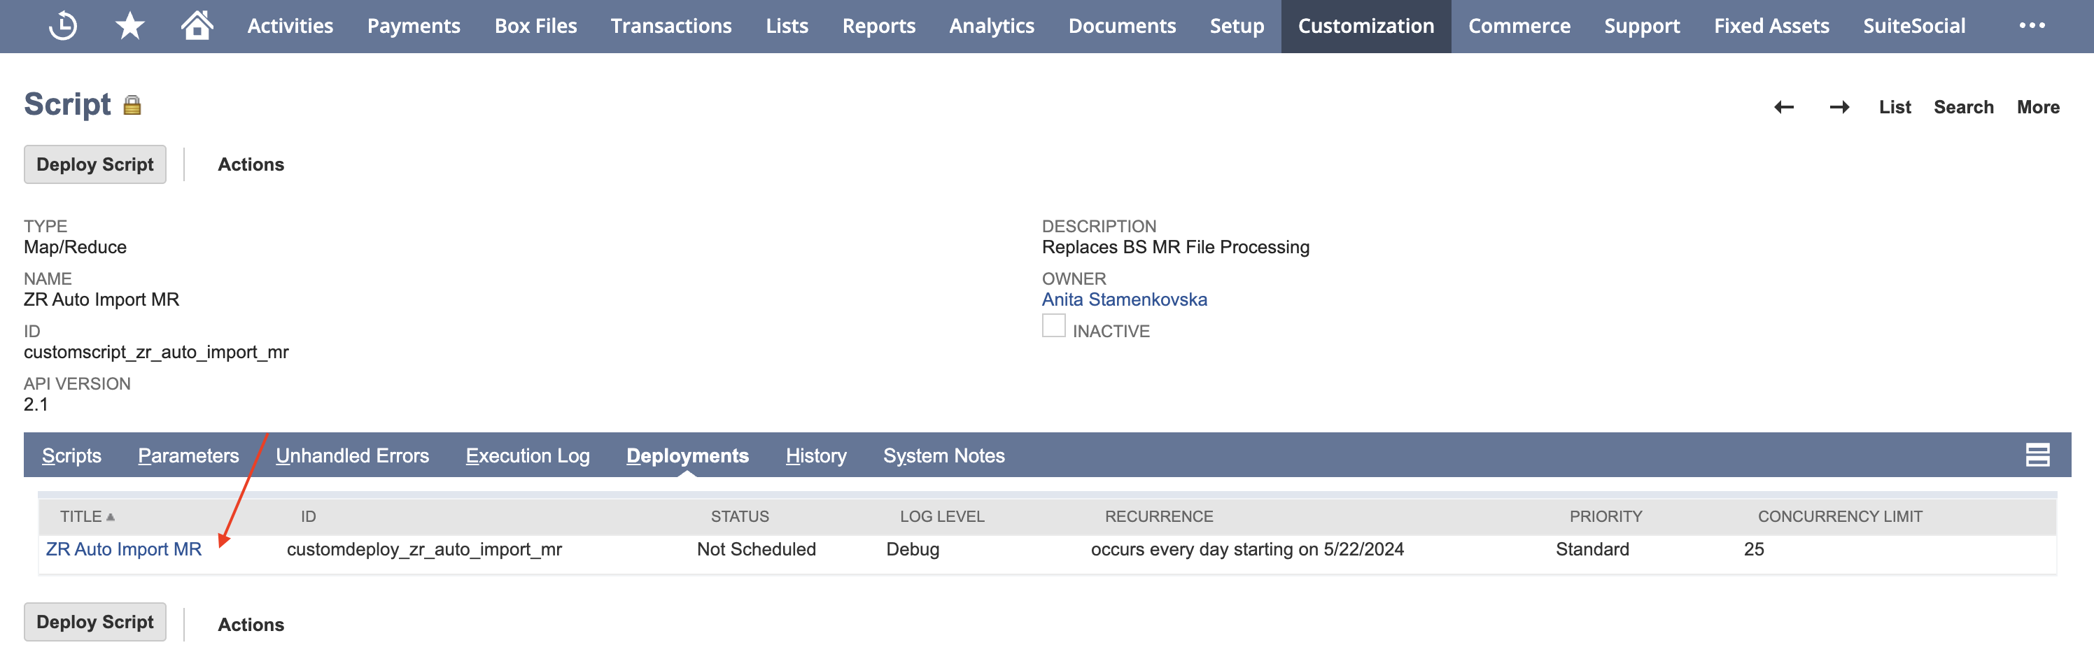The image size is (2094, 652).
Task: Switch to the Execution Log subtab
Action: pos(528,456)
